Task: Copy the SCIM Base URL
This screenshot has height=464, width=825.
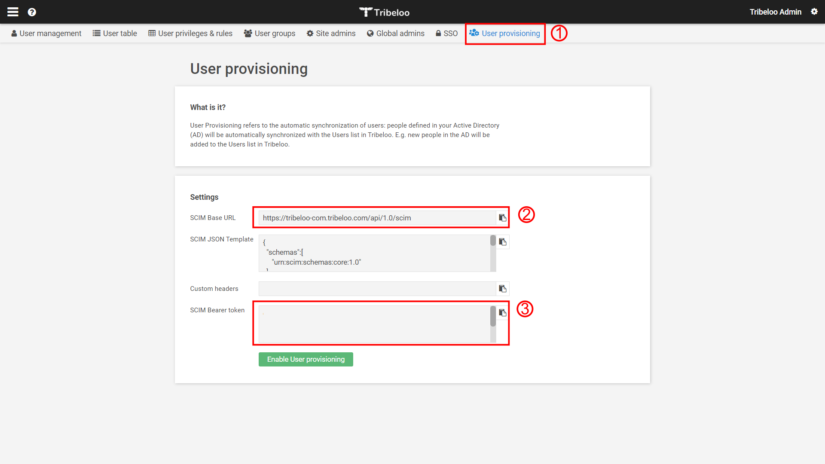Action: click(x=502, y=217)
